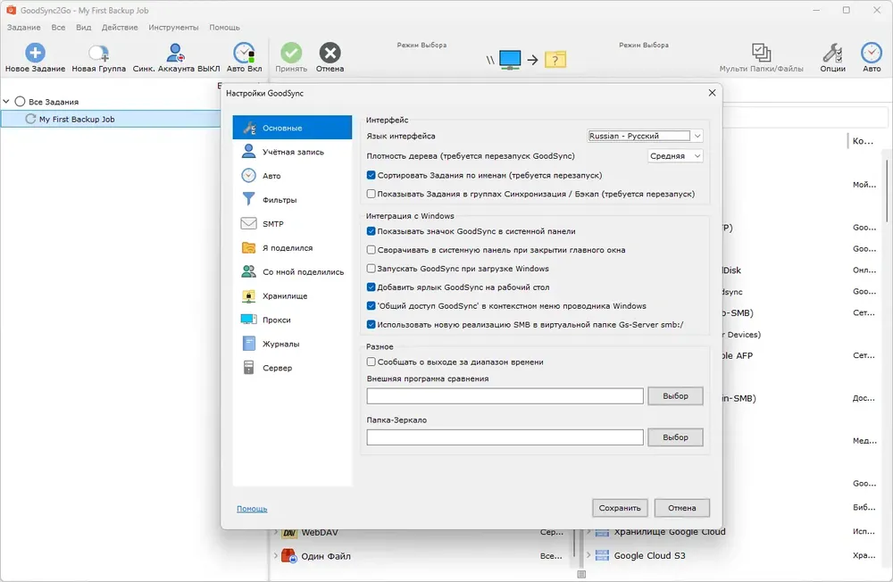The height and width of the screenshot is (582, 893).
Task: Click Выбор next to Внешняя программа сравнения
Action: [x=675, y=395]
